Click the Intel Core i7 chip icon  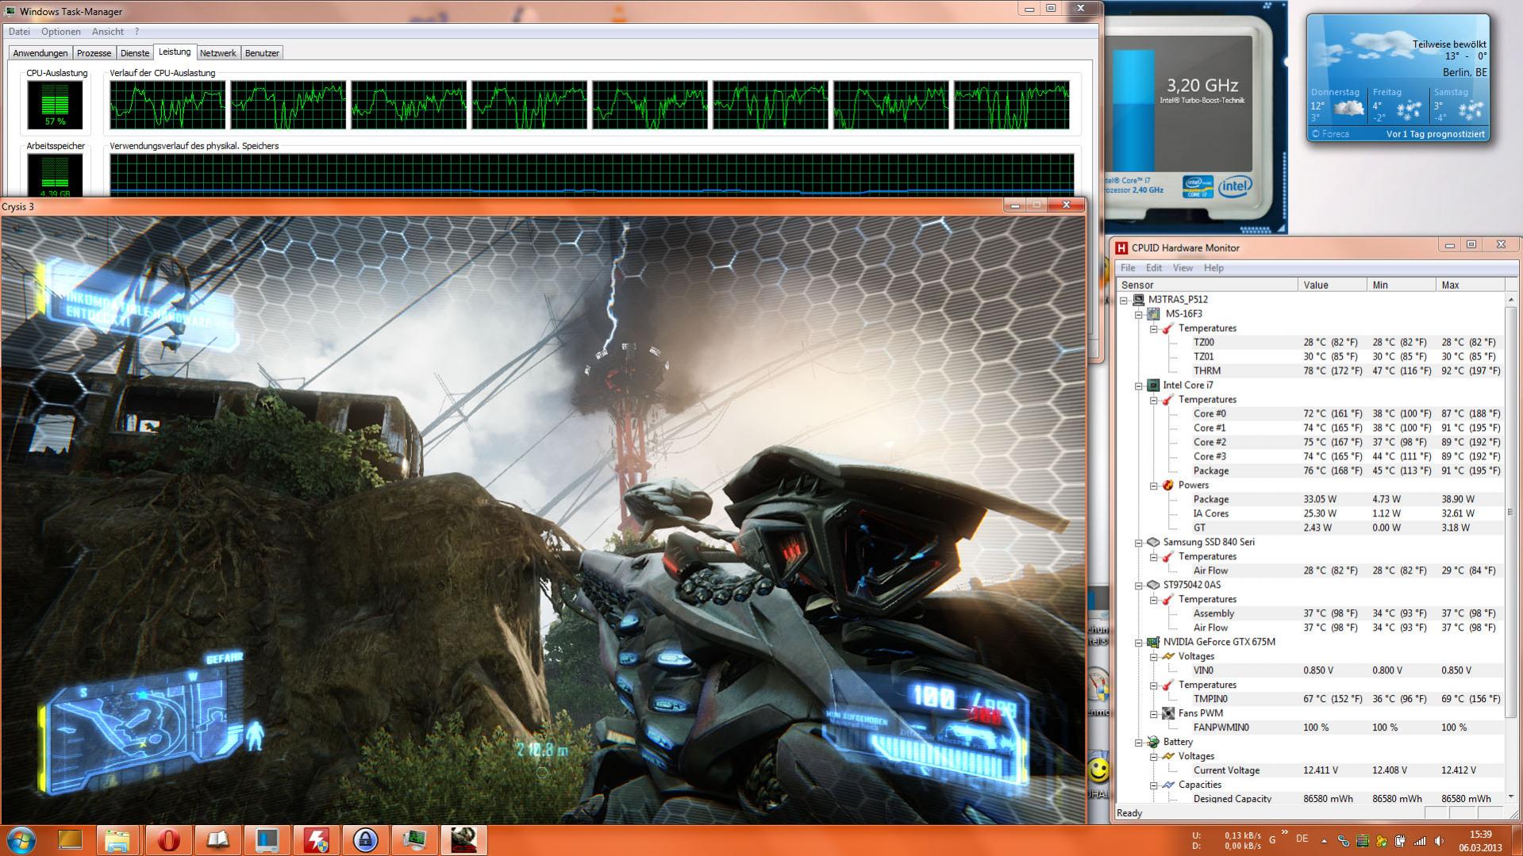tap(1153, 386)
